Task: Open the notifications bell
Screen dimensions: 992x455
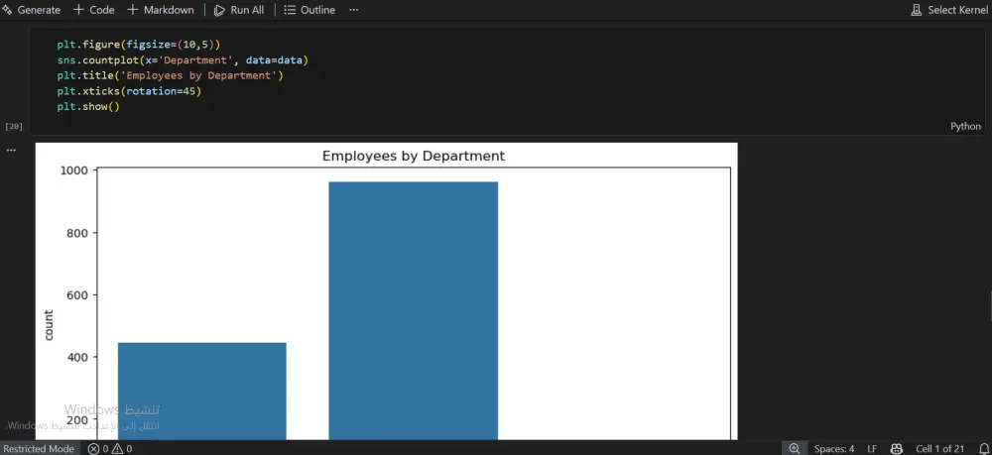Action: 983,449
